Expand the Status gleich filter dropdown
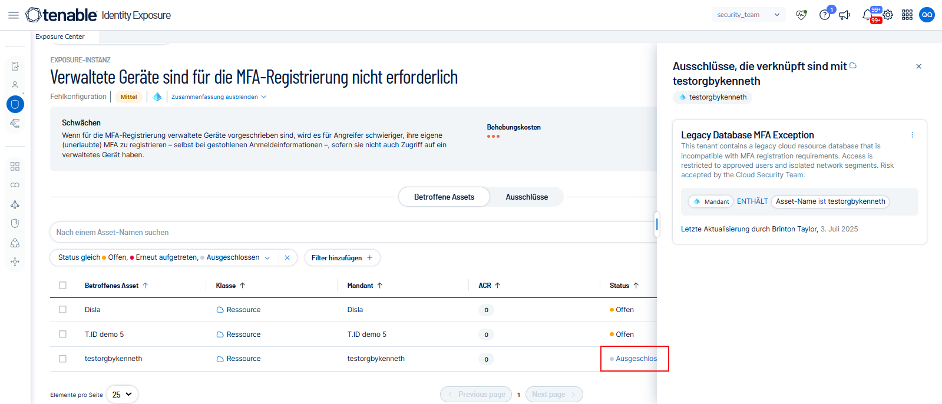Image resolution: width=942 pixels, height=404 pixels. click(x=267, y=258)
